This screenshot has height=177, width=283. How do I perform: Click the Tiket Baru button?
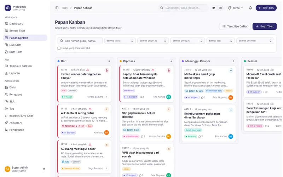pos(266,8)
